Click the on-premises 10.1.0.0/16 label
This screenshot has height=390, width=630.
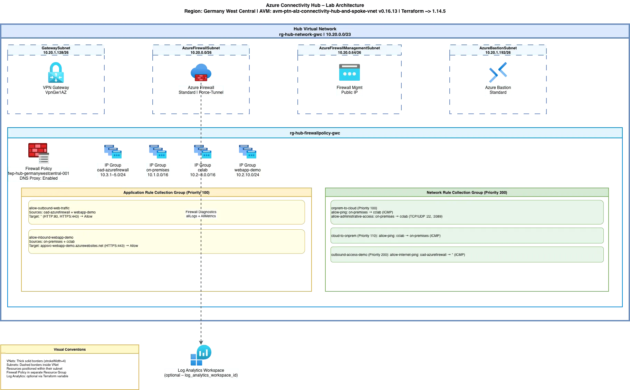coord(158,170)
